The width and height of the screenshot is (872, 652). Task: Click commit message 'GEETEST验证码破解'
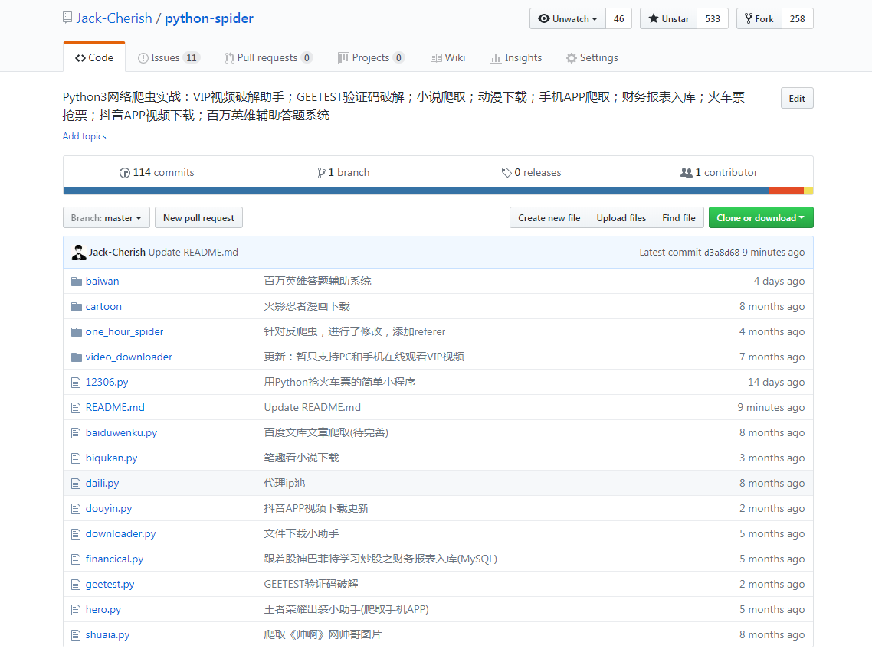(x=311, y=584)
